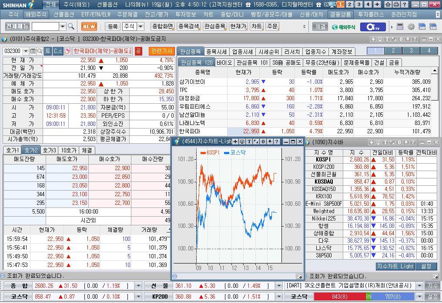Click the 전체메뉴 button

[x=17, y=26]
